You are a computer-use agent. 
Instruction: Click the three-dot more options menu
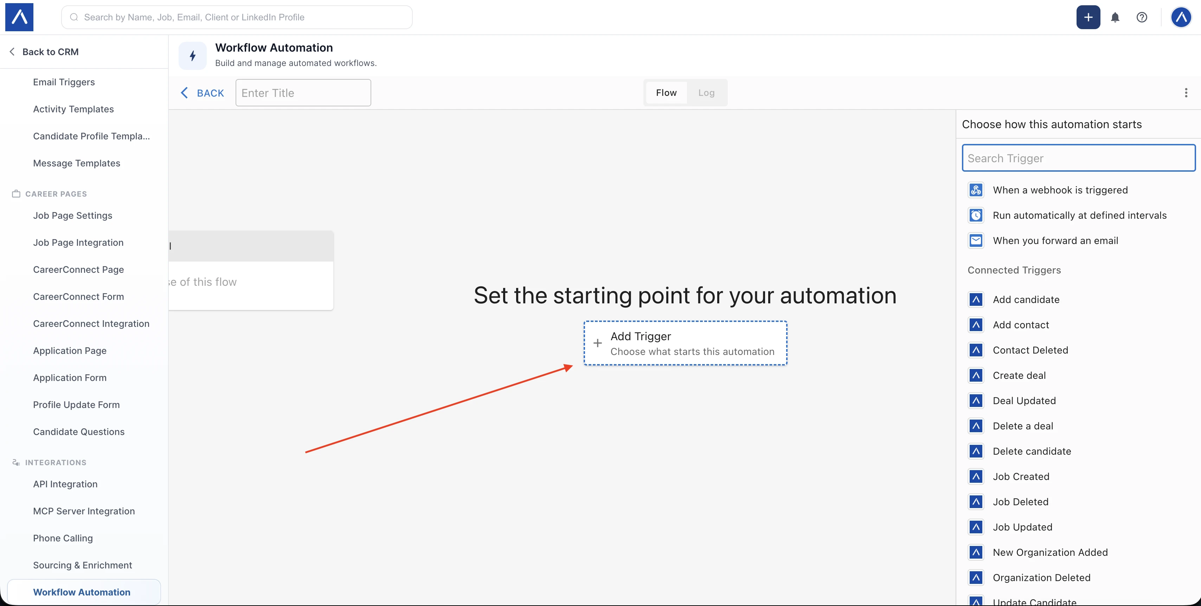click(x=1186, y=93)
